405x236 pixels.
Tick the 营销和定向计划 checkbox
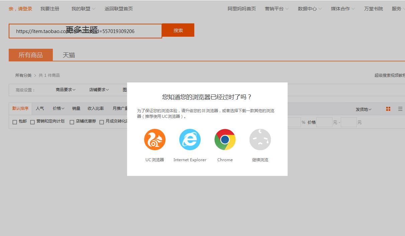click(x=32, y=122)
